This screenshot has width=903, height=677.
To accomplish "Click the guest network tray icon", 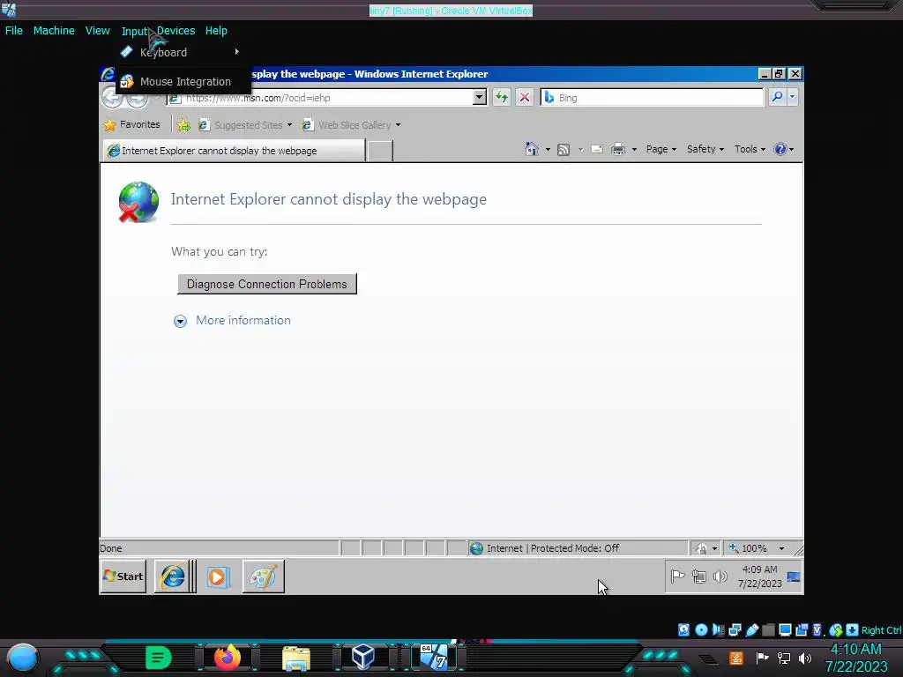I will coord(699,577).
